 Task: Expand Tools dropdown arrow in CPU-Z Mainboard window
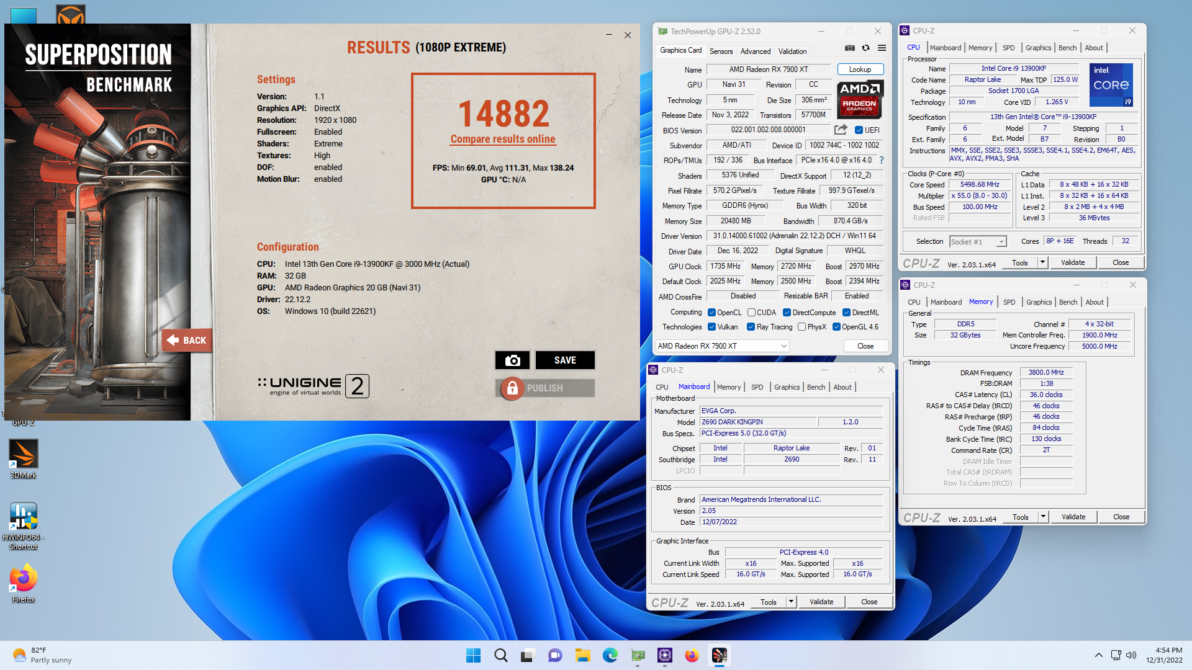point(791,602)
